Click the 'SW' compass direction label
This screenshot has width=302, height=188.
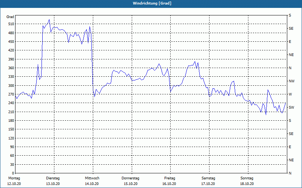point(291,108)
